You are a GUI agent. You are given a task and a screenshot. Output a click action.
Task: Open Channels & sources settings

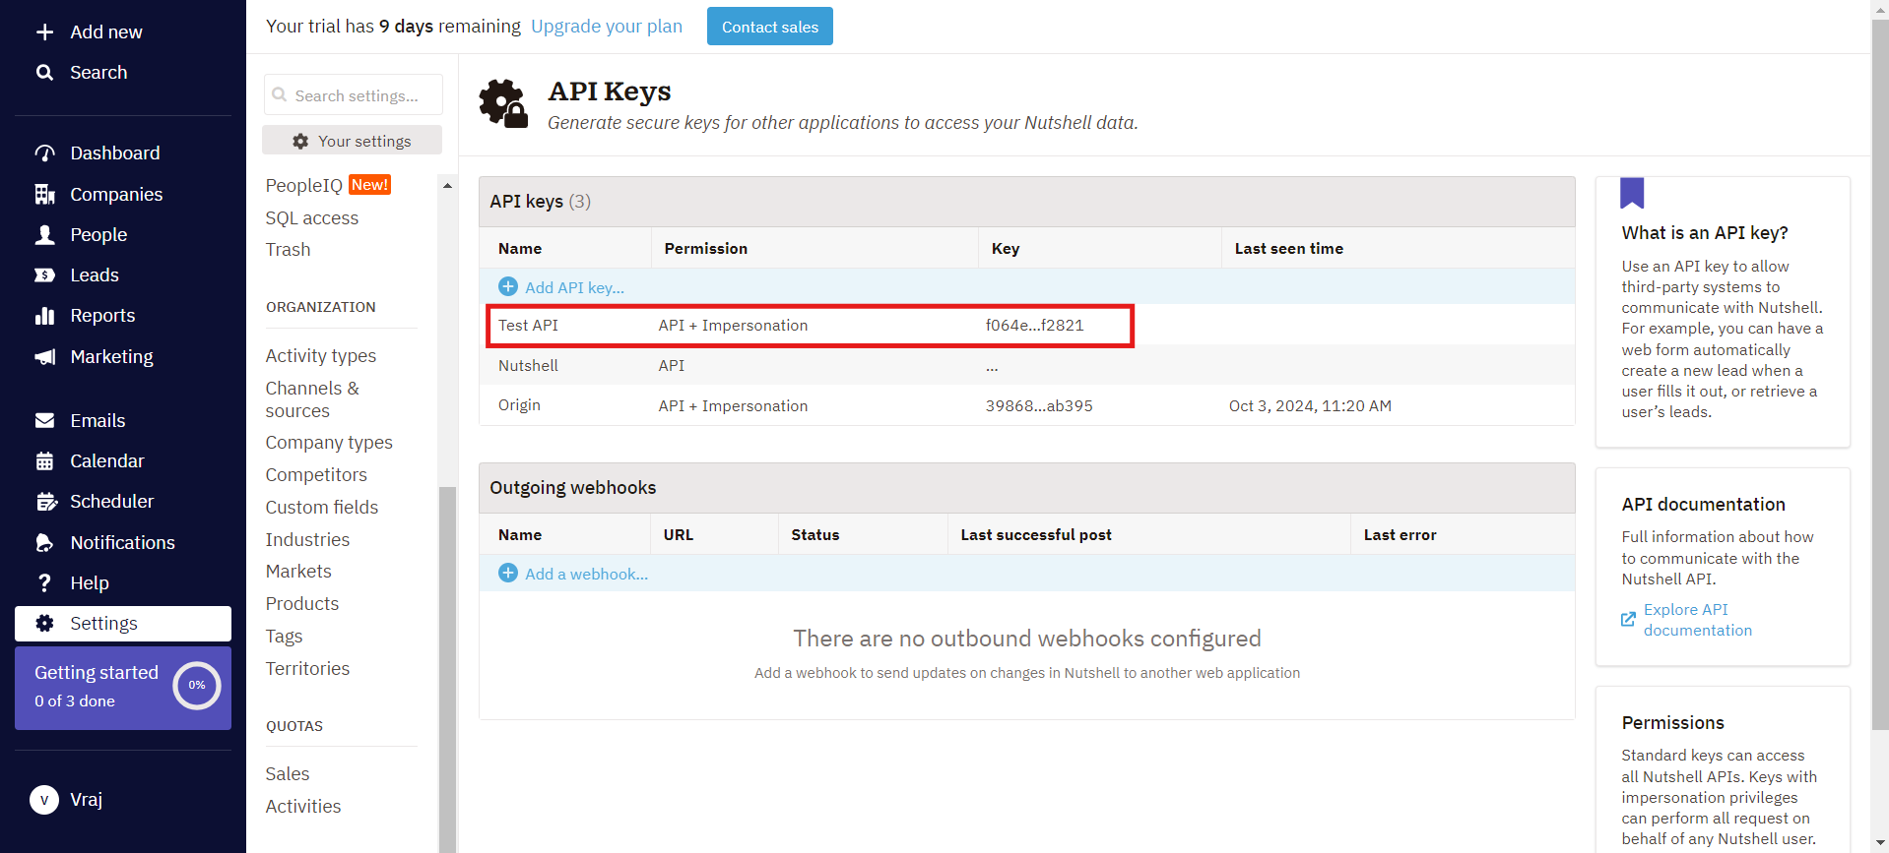(x=312, y=399)
